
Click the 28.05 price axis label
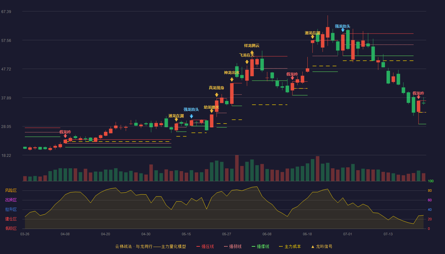[x=6, y=127]
